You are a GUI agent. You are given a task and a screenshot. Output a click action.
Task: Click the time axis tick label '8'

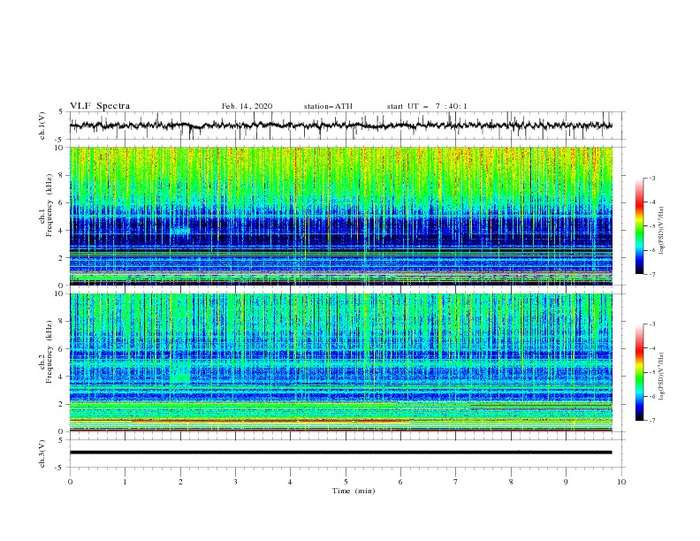(511, 482)
